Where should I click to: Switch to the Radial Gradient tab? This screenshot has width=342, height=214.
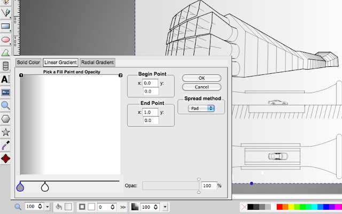97,63
